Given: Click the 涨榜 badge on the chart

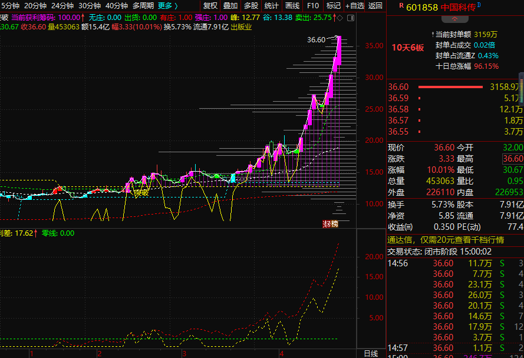Looking at the screenshot, I should click(331, 223).
